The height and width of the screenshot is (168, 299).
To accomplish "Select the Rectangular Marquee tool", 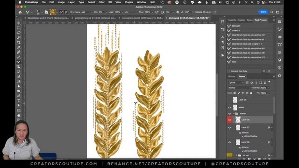I will point(19,28).
